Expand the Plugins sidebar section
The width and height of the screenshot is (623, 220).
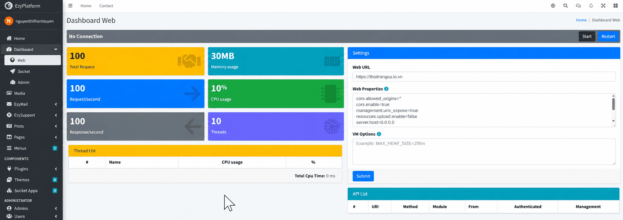[x=31, y=169]
